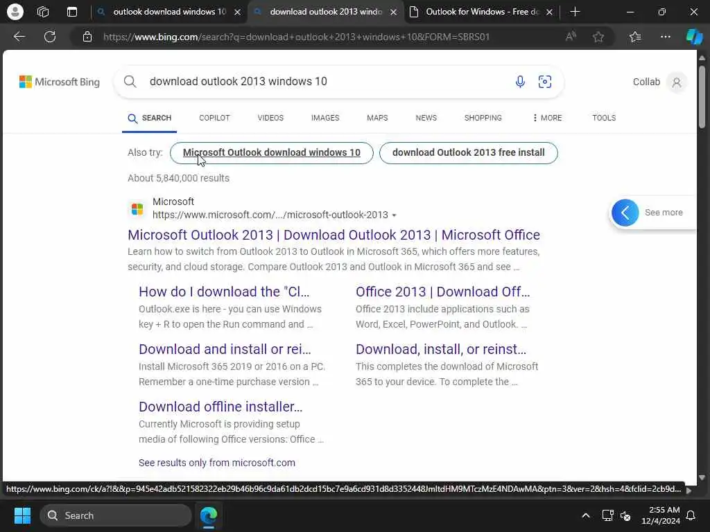Go back with the back arrow
The height and width of the screenshot is (532, 710).
coord(19,37)
